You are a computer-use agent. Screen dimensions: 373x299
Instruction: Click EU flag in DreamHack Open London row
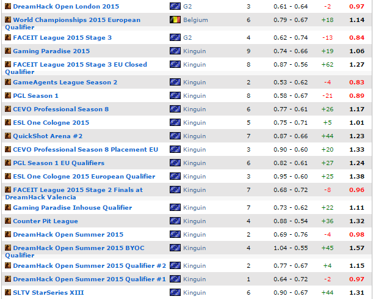click(x=175, y=6)
